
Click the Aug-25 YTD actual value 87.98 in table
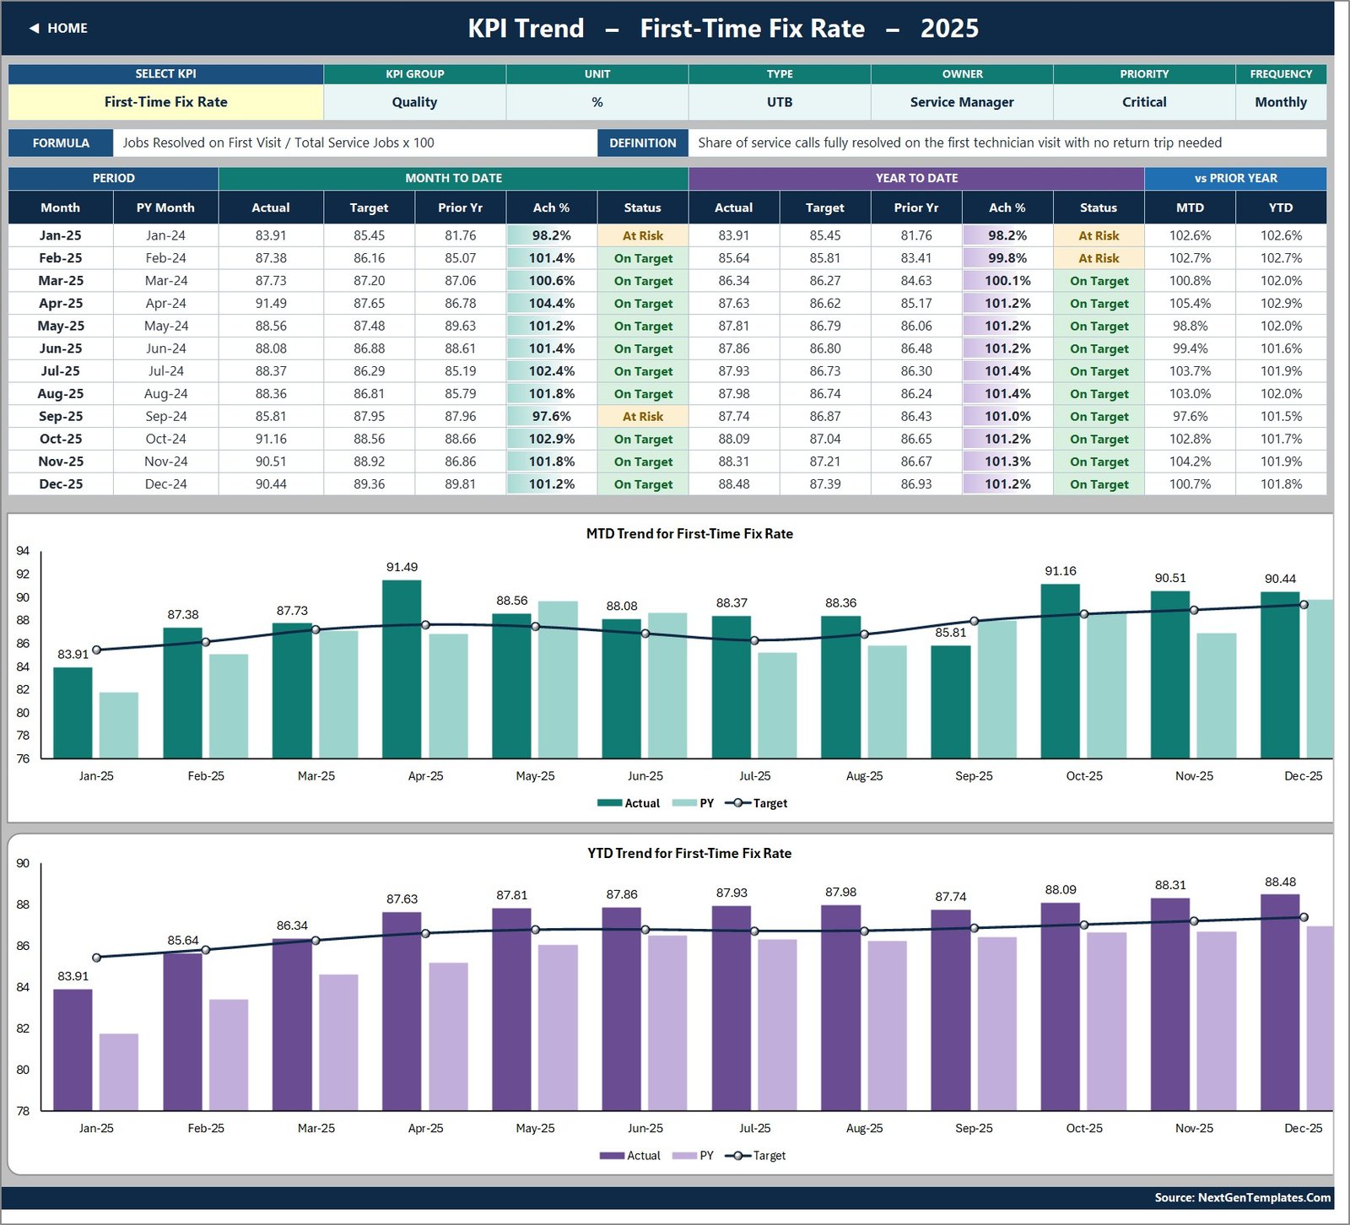pos(733,394)
